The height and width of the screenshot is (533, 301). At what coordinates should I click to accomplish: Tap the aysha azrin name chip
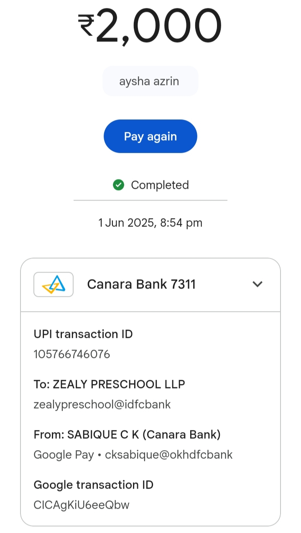pos(150,81)
